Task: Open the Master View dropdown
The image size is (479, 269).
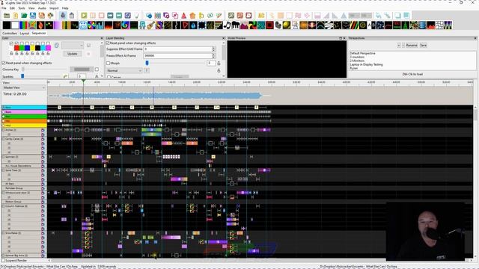Action: (x=24, y=87)
